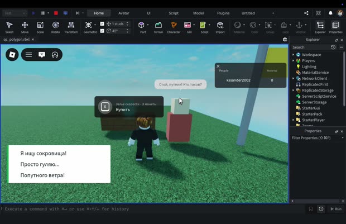346x224 pixels.
Task: Choose dialog reply "Я ищу сокровища!"
Action: pyautogui.click(x=44, y=153)
